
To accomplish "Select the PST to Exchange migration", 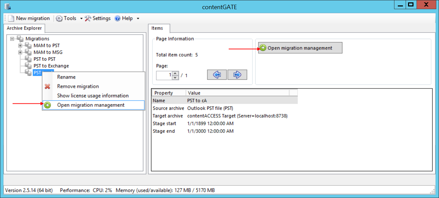I will pyautogui.click(x=51, y=66).
